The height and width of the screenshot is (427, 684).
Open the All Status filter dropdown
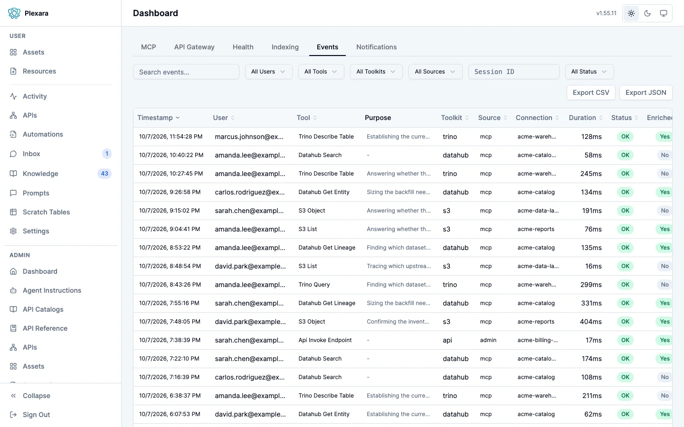pyautogui.click(x=589, y=72)
